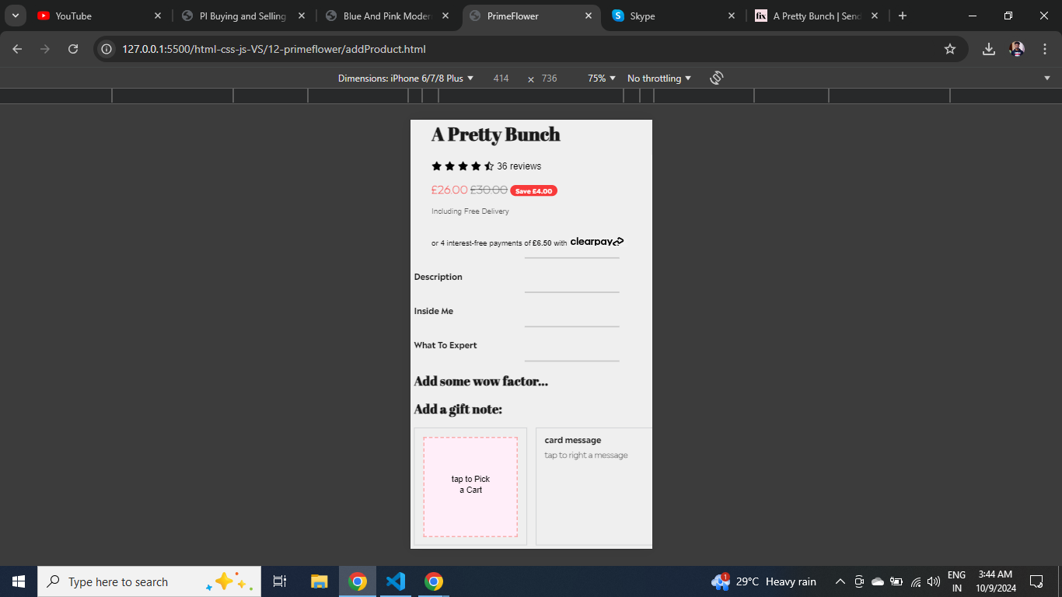Reload the page with the refresh icon
Viewport: 1062px width, 597px height.
pos(73,49)
